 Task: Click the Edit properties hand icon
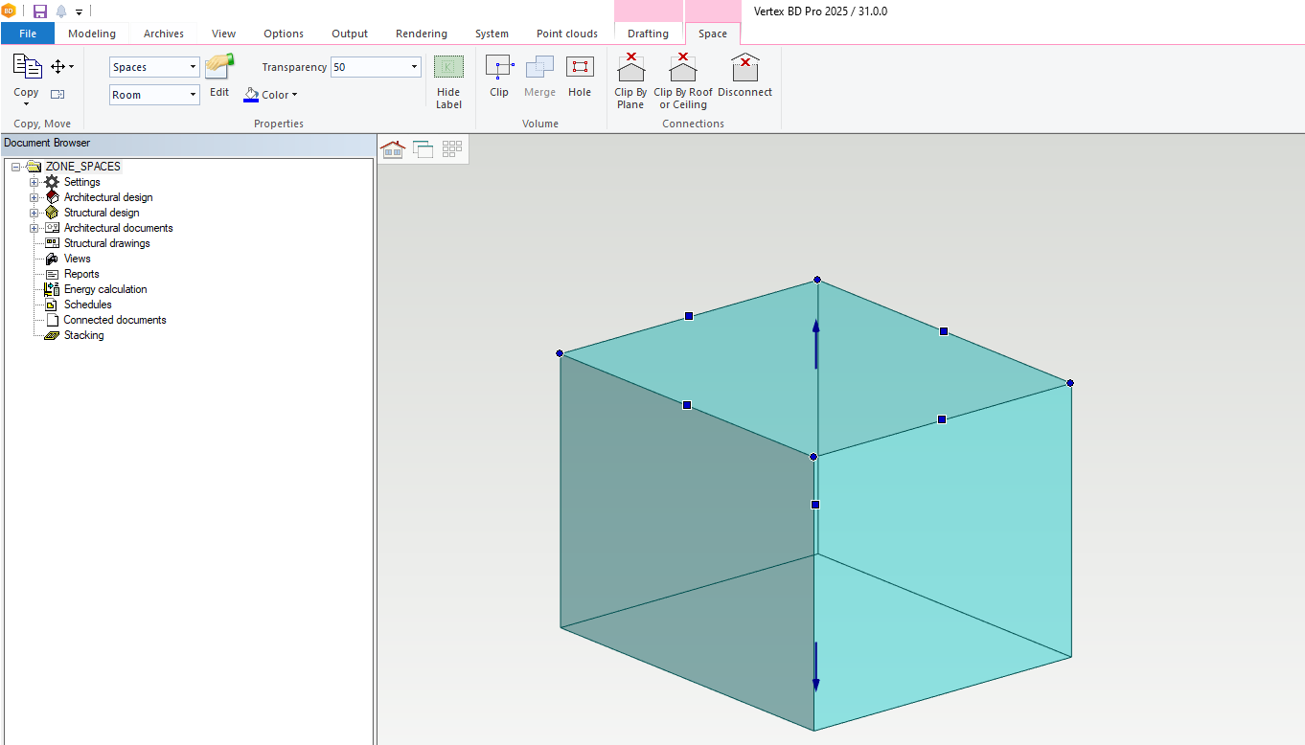(x=219, y=66)
